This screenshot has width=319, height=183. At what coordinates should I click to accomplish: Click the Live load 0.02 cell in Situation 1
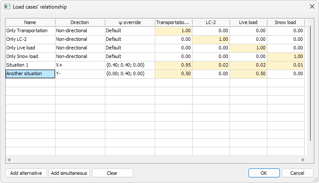(x=248, y=65)
